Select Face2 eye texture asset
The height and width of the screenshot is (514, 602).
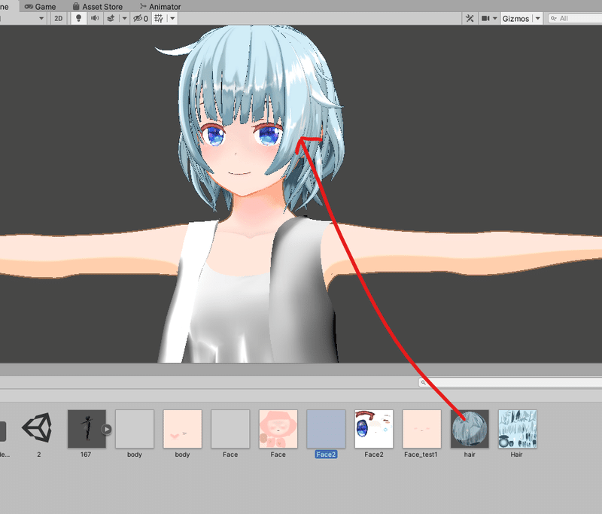click(x=374, y=429)
